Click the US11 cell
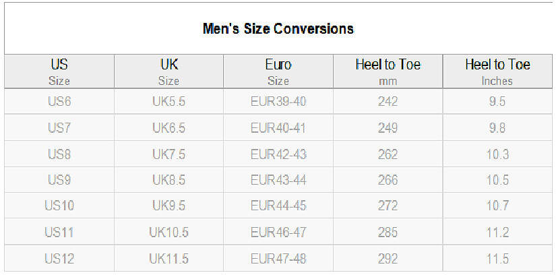The height and width of the screenshot is (279, 556). (59, 232)
